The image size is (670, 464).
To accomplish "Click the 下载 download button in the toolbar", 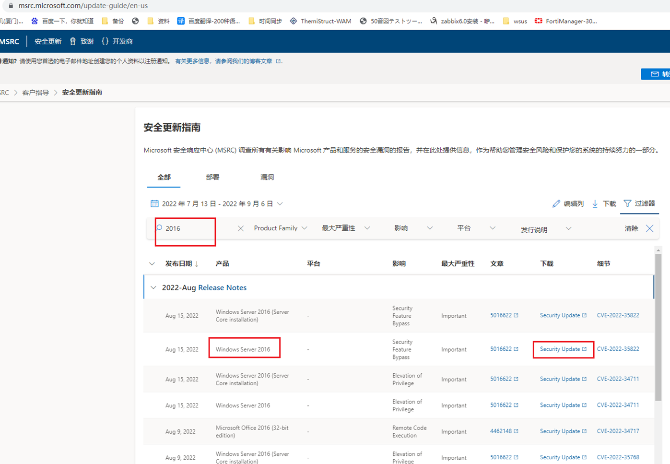I will pos(604,203).
